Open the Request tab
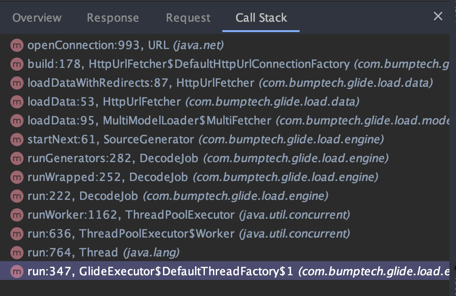Screen dimensions: 456x296 tap(188, 18)
